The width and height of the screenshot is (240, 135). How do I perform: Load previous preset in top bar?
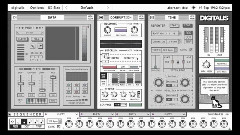click(66, 7)
